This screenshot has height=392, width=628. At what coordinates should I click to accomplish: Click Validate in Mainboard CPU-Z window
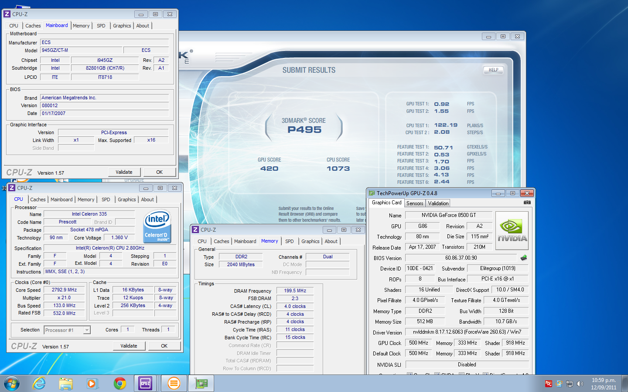coord(124,172)
